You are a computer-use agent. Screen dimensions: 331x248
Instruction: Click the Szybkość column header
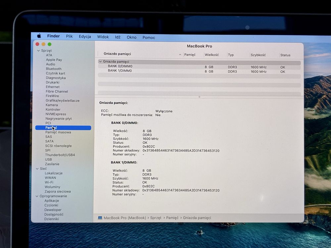pos(258,55)
